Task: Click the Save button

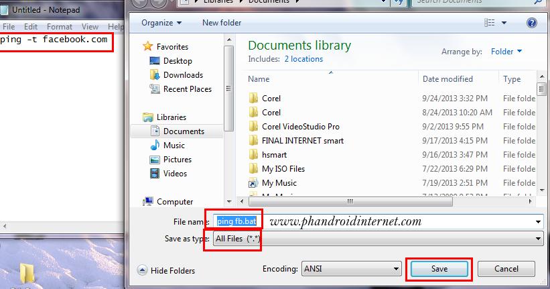Action: pyautogui.click(x=439, y=269)
